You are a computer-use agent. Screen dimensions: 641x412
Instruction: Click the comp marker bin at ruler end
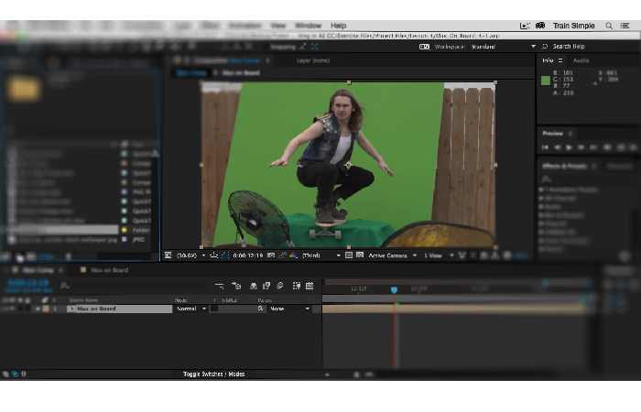(589, 299)
